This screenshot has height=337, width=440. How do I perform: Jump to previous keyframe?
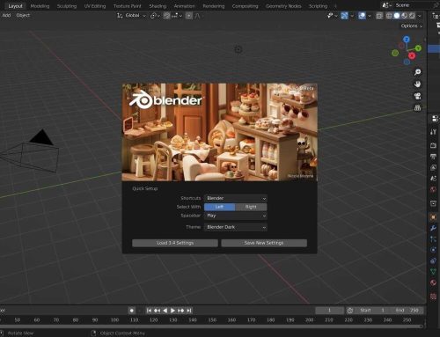[157, 311]
